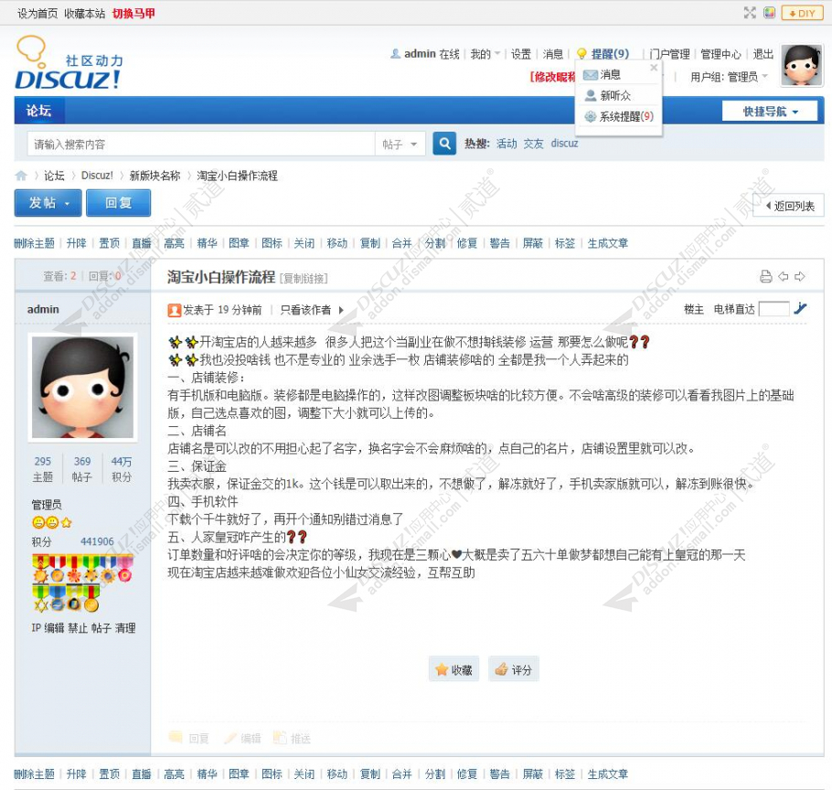Click the 提醒(9) notification link
Image resolution: width=832 pixels, height=790 pixels.
tap(610, 54)
